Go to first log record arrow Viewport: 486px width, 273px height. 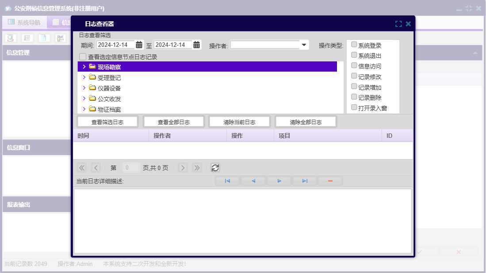(x=227, y=181)
